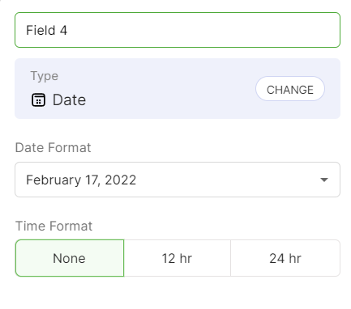Click the CHANGE type button
351x309 pixels.
[290, 89]
